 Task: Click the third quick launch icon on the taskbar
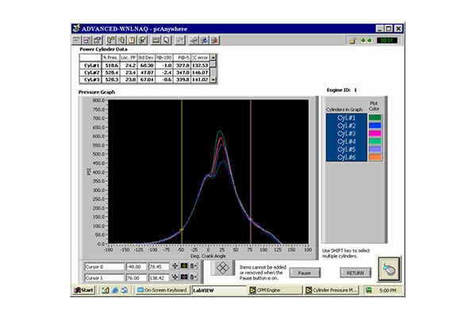125,290
